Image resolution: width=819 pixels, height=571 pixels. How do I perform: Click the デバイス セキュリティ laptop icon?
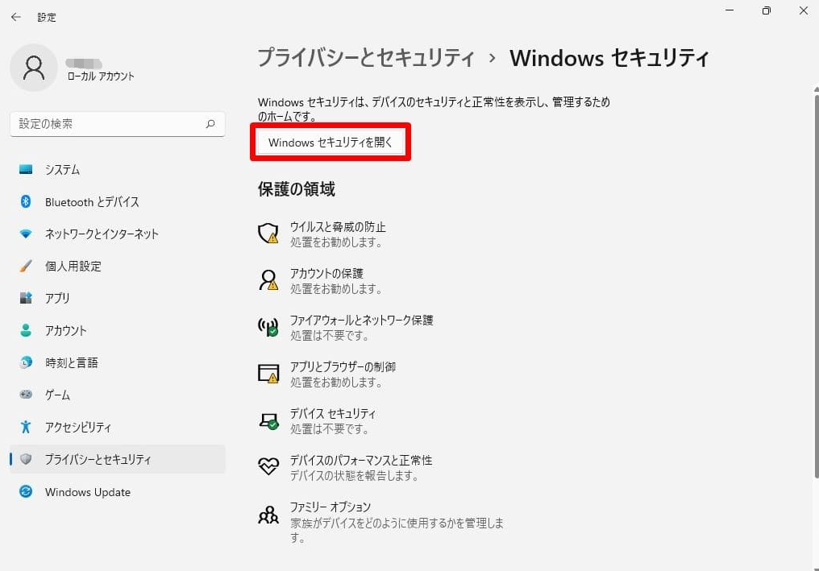pos(268,420)
